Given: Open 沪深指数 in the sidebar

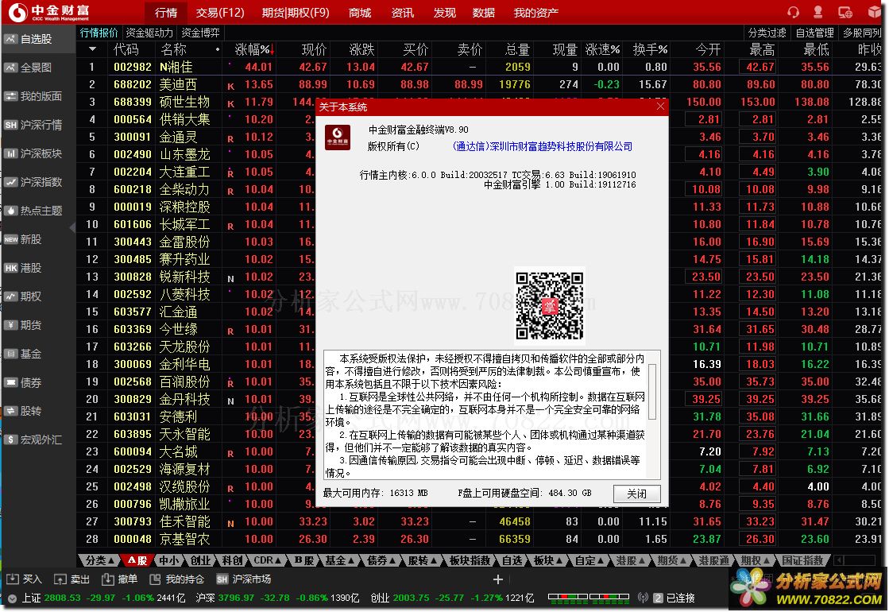Looking at the screenshot, I should click(x=37, y=182).
